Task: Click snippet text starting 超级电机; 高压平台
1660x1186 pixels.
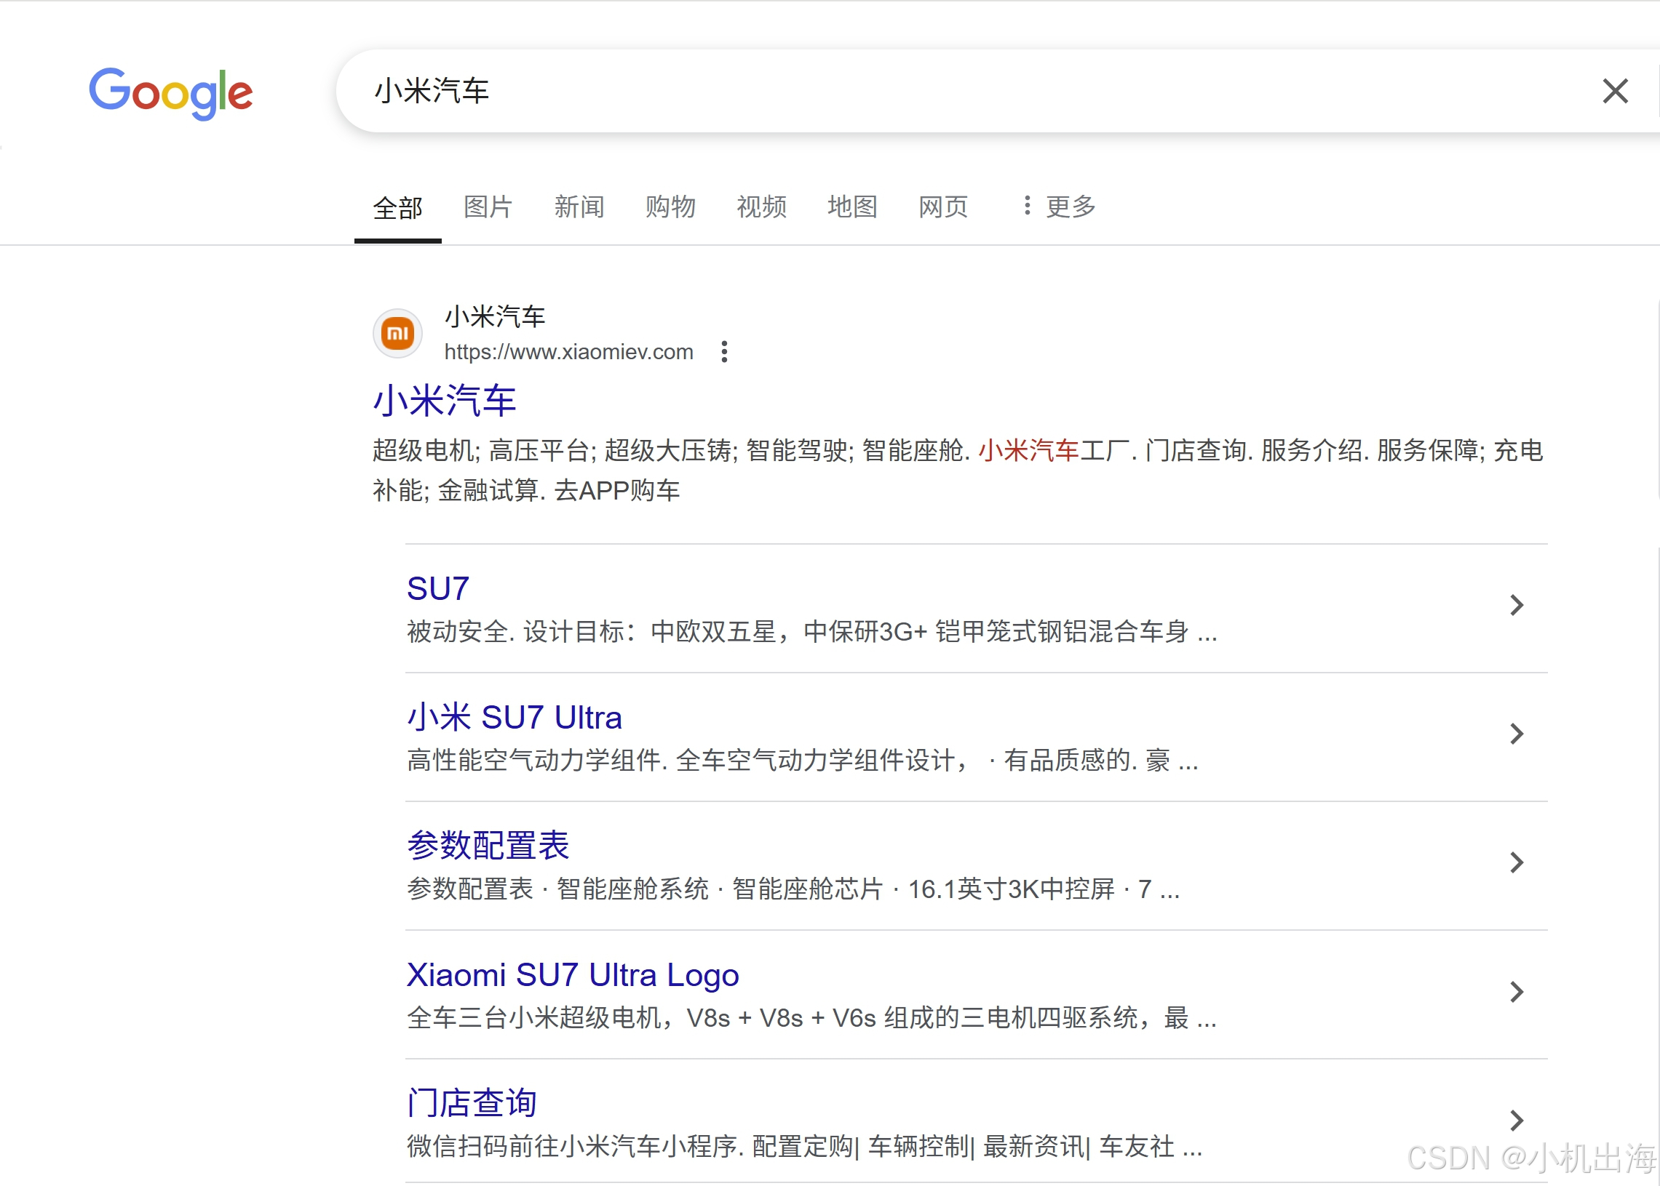Action: (958, 470)
